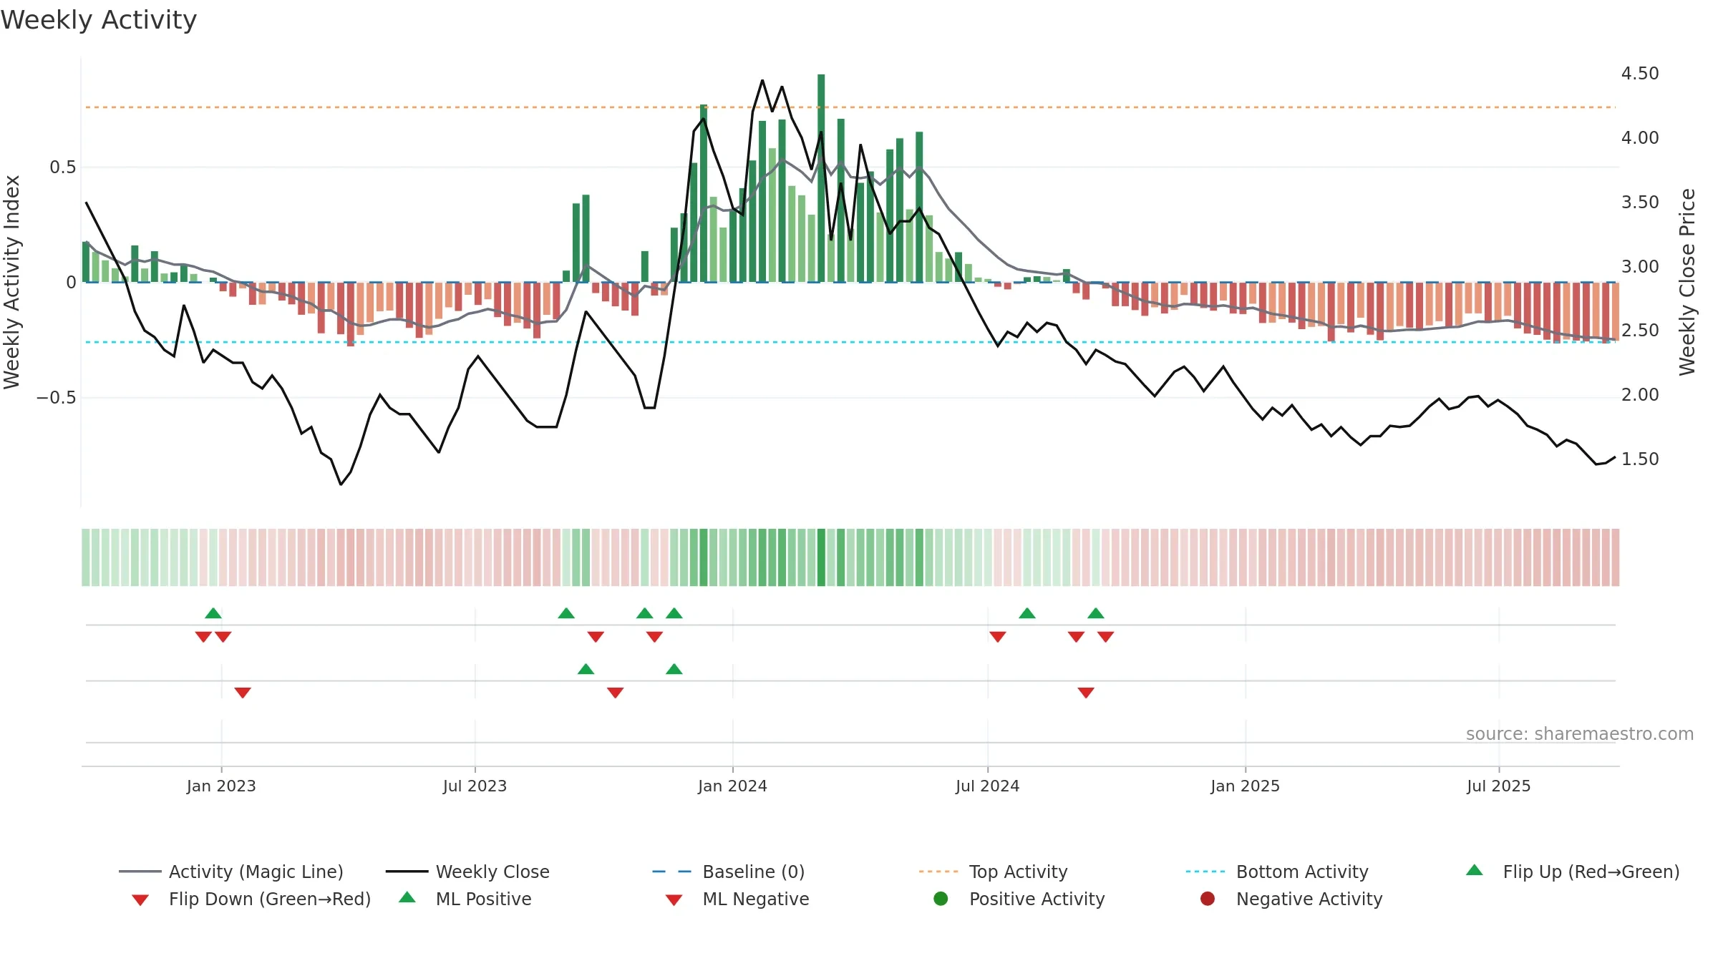Toggle Flip Up (Red→Green) legend entry

tap(1573, 872)
